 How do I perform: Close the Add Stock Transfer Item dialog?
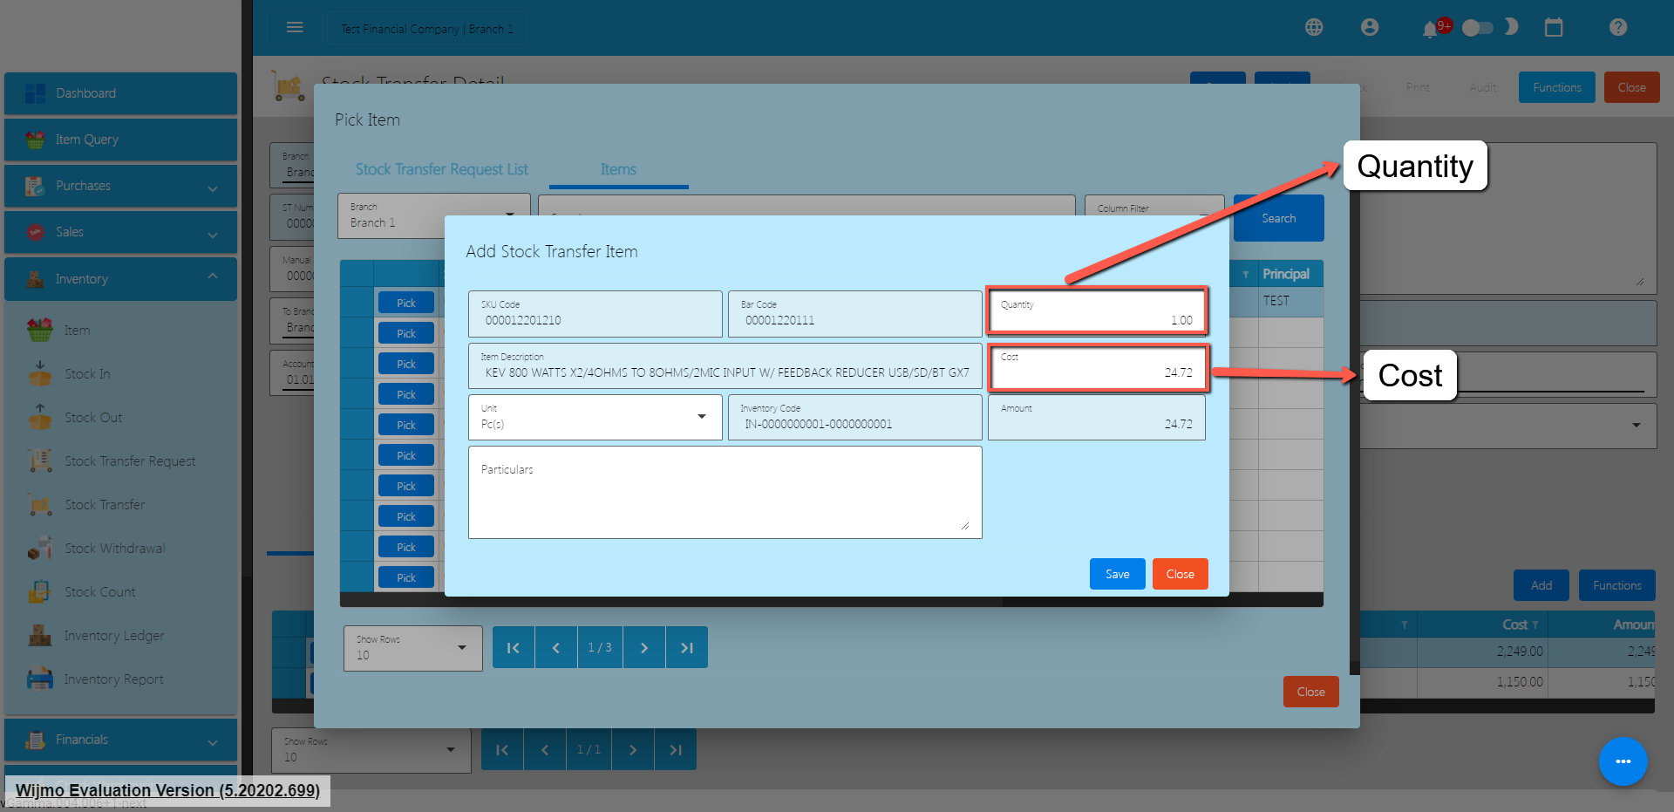[x=1180, y=574]
